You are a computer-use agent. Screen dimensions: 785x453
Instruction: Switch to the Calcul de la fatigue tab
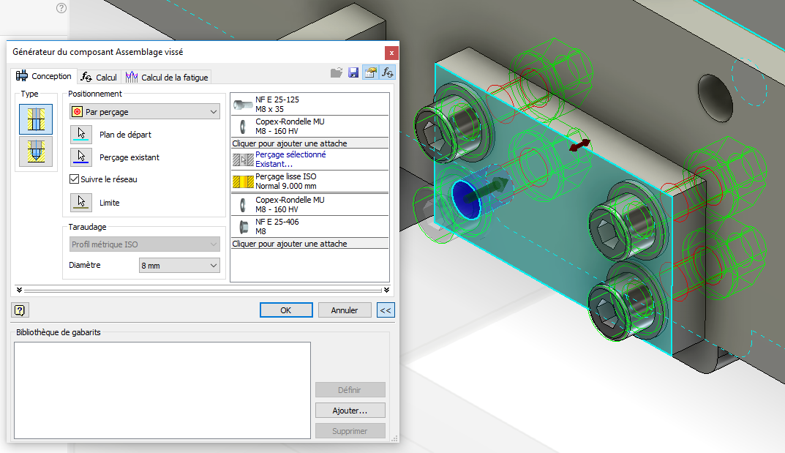tap(167, 77)
